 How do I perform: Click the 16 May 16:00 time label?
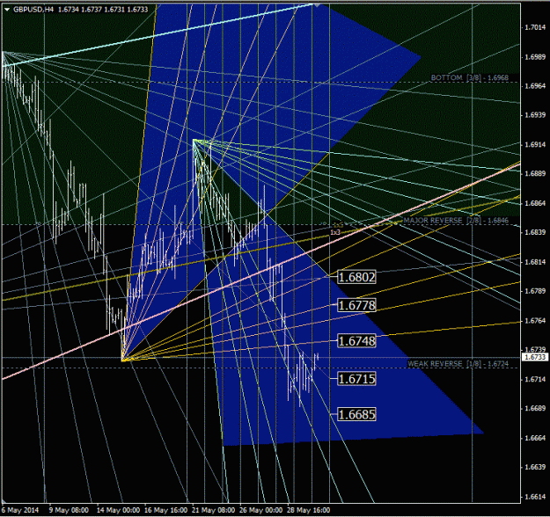click(x=166, y=510)
